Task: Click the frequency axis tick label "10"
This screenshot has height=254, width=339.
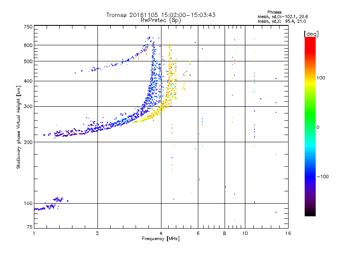Action: tap(245, 233)
